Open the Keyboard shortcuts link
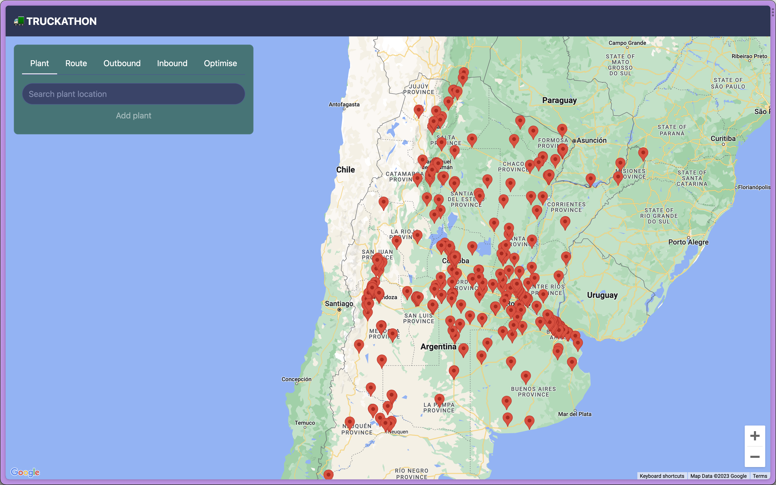This screenshot has width=776, height=485. click(661, 476)
